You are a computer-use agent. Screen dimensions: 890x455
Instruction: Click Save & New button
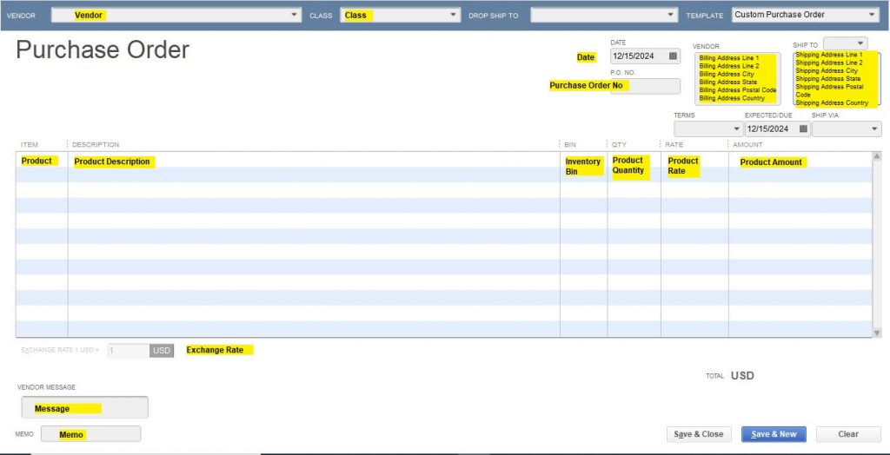pyautogui.click(x=774, y=434)
